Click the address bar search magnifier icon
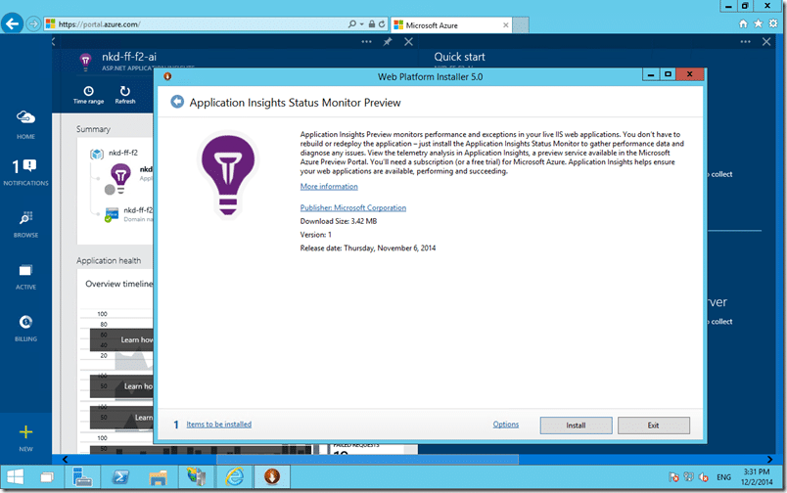Image resolution: width=787 pixels, height=493 pixels. pyautogui.click(x=352, y=23)
